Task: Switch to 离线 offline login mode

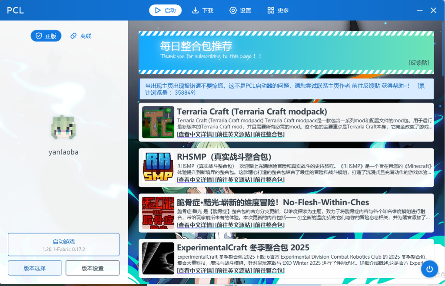Action: pyautogui.click(x=81, y=36)
